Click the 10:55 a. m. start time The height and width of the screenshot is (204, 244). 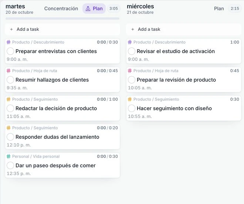click(x=140, y=116)
